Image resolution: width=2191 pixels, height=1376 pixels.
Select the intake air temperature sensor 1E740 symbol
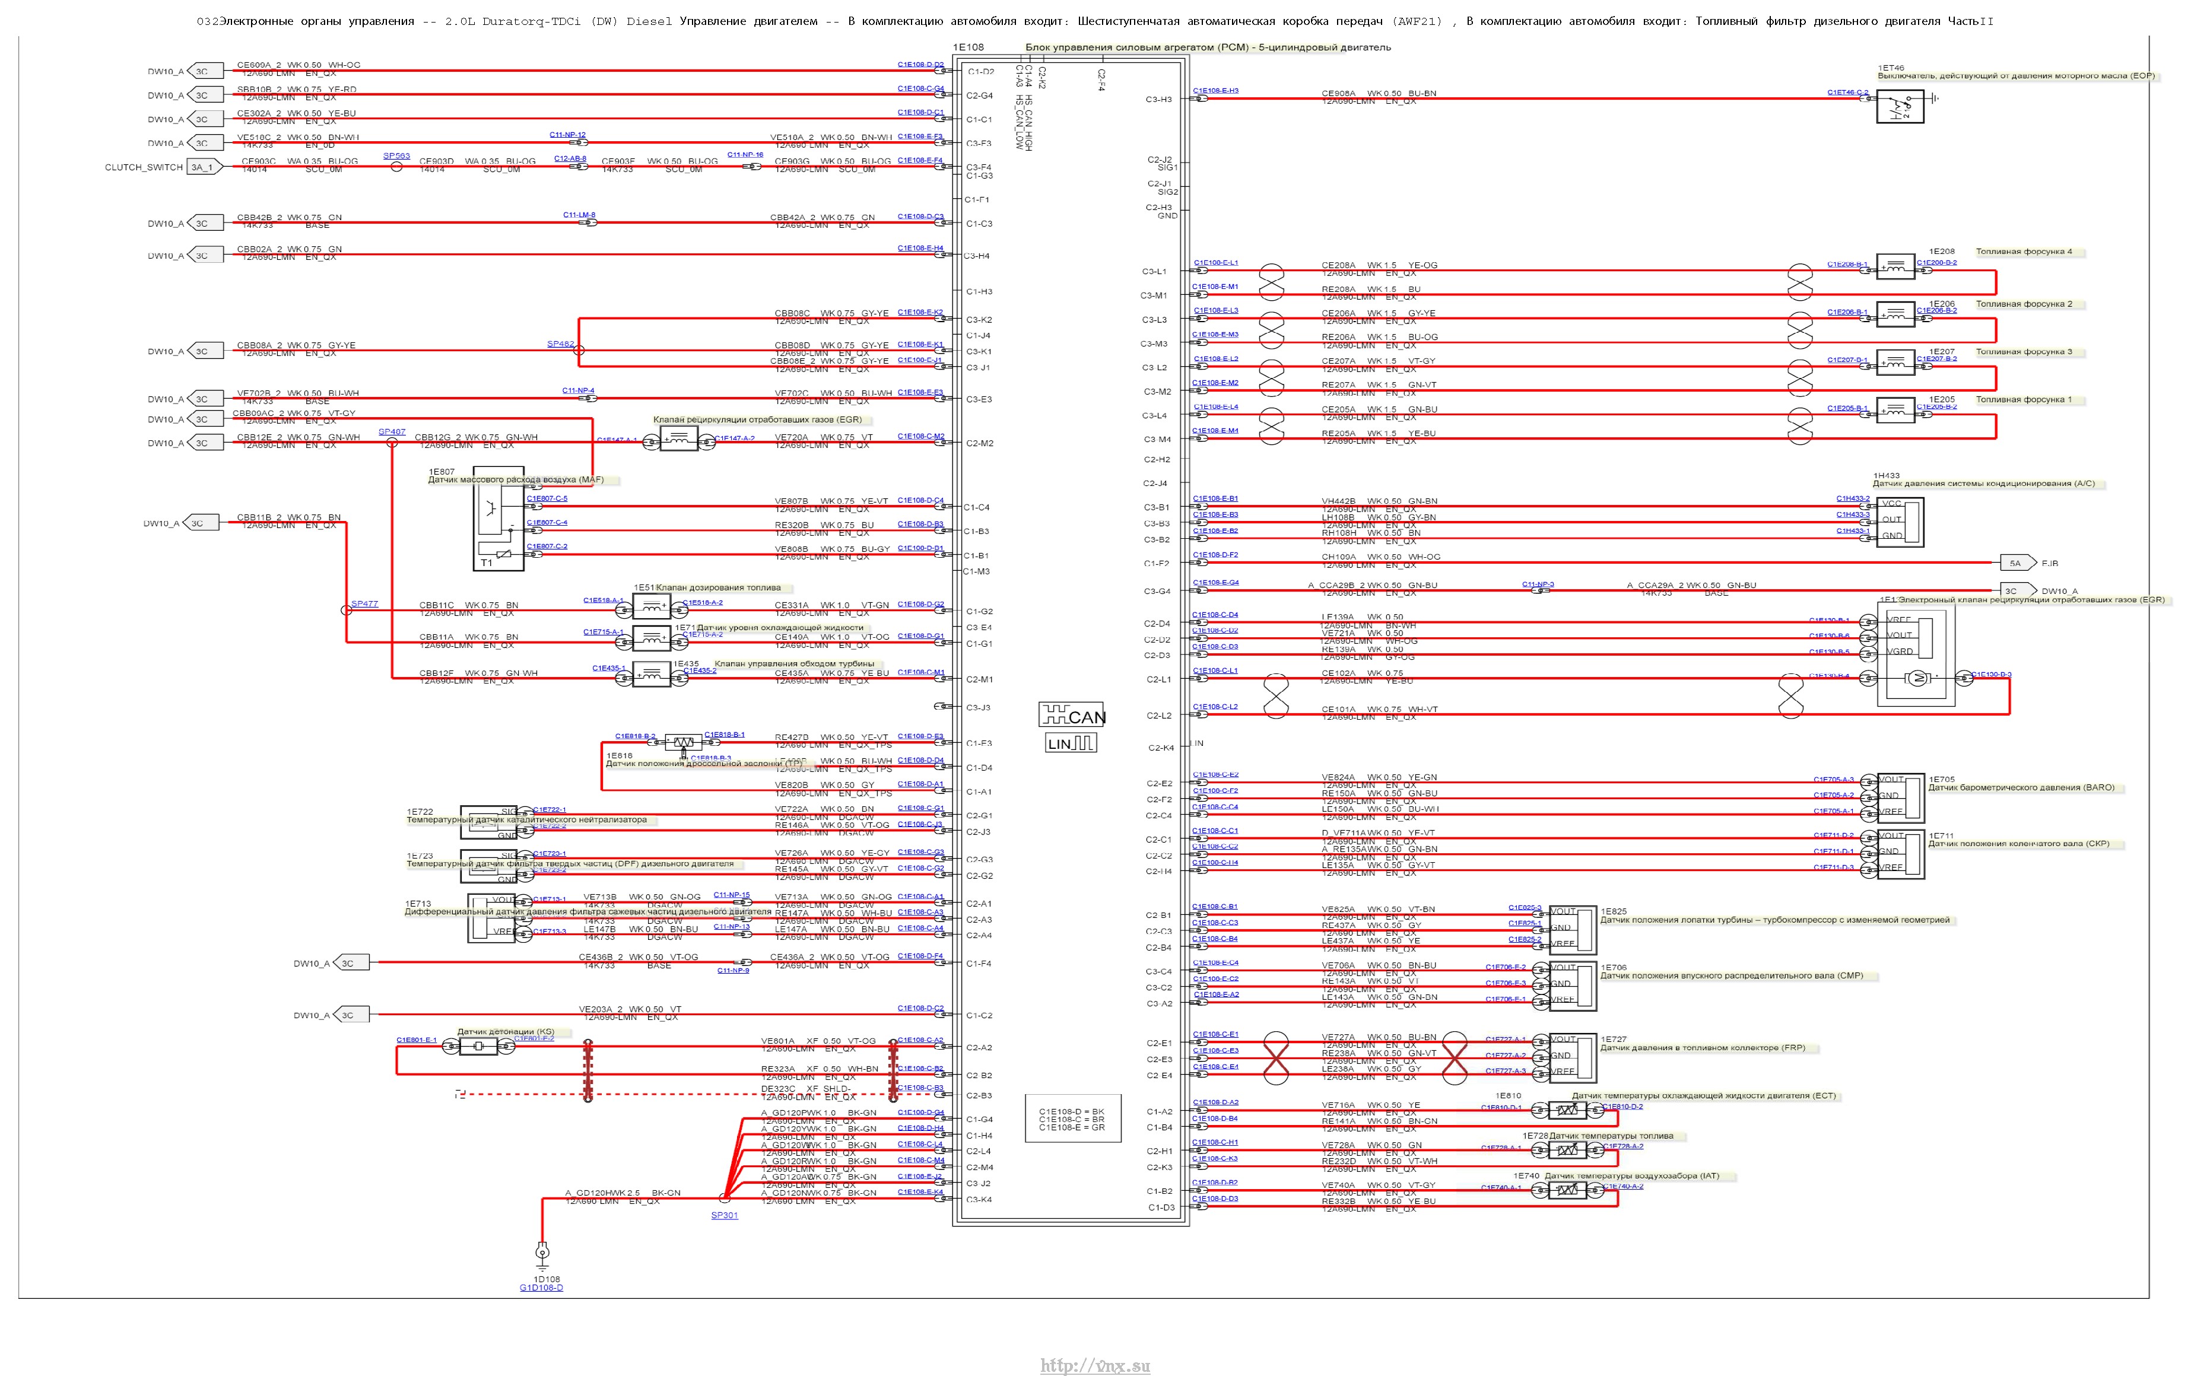click(x=1567, y=1190)
